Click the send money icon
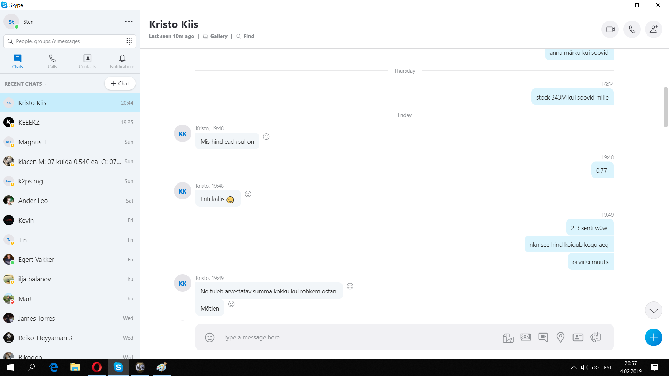The height and width of the screenshot is (376, 669). point(525,337)
